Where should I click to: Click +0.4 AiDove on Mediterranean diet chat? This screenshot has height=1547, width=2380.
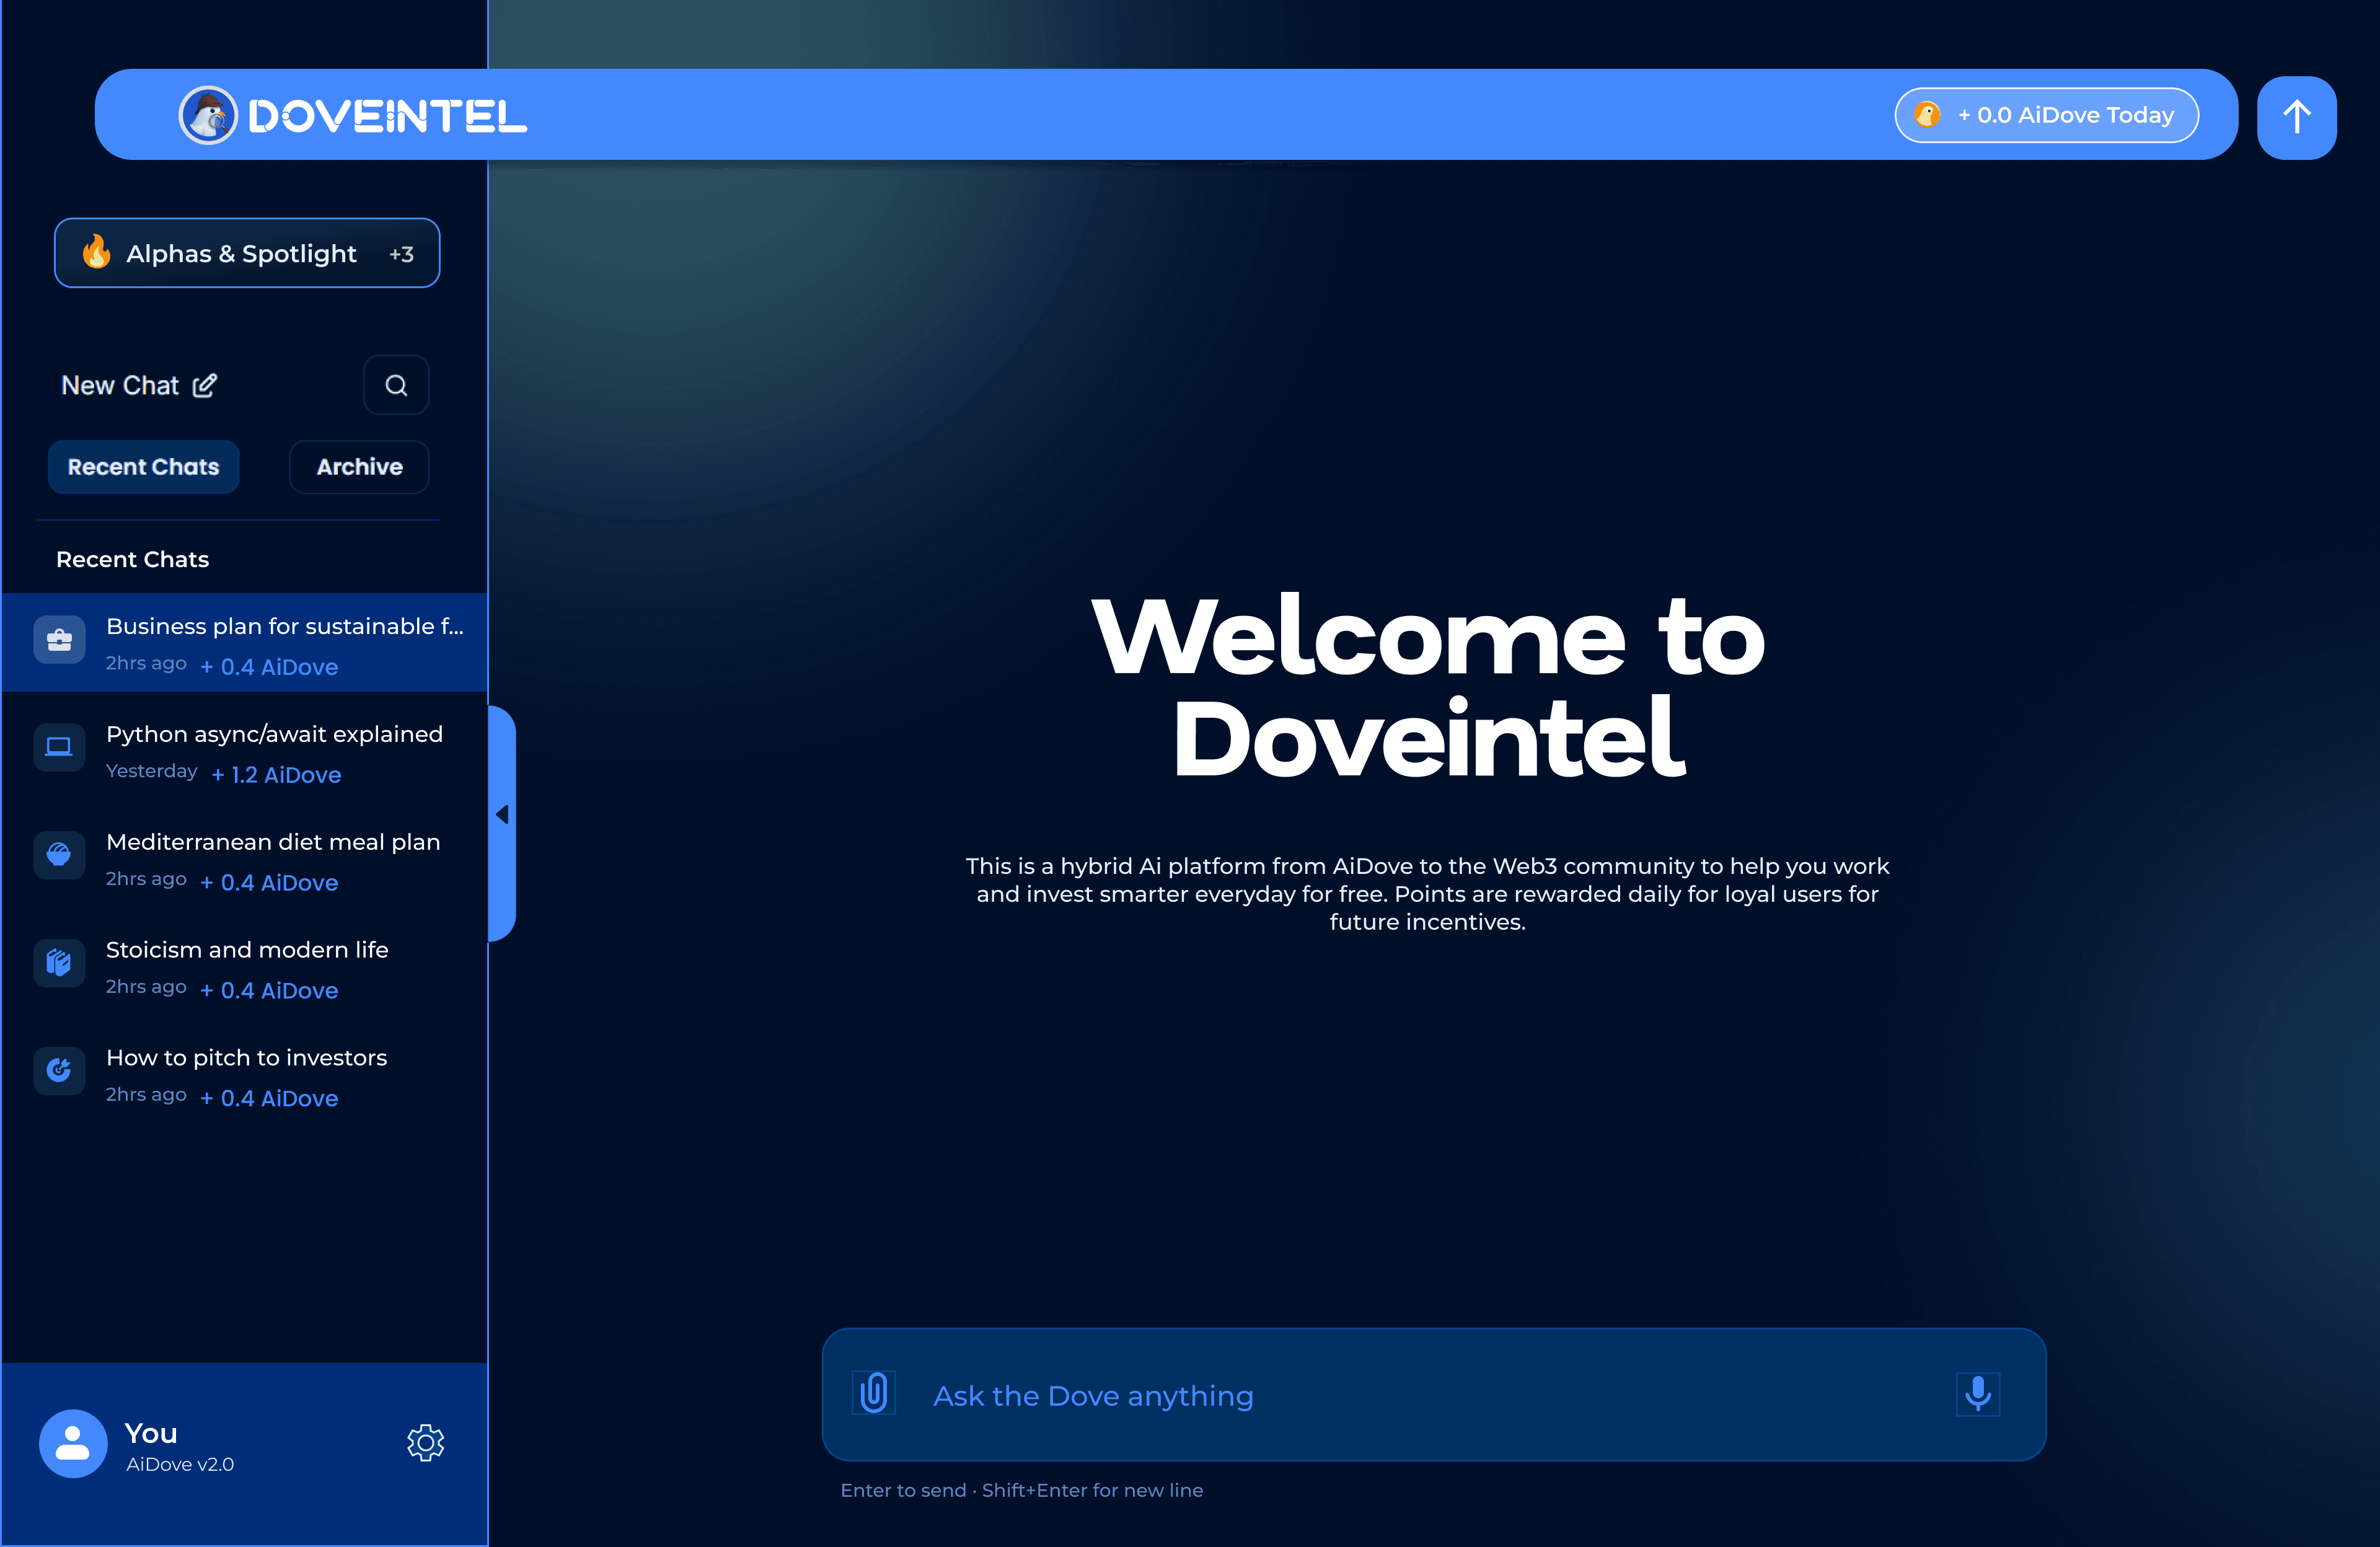tap(269, 883)
